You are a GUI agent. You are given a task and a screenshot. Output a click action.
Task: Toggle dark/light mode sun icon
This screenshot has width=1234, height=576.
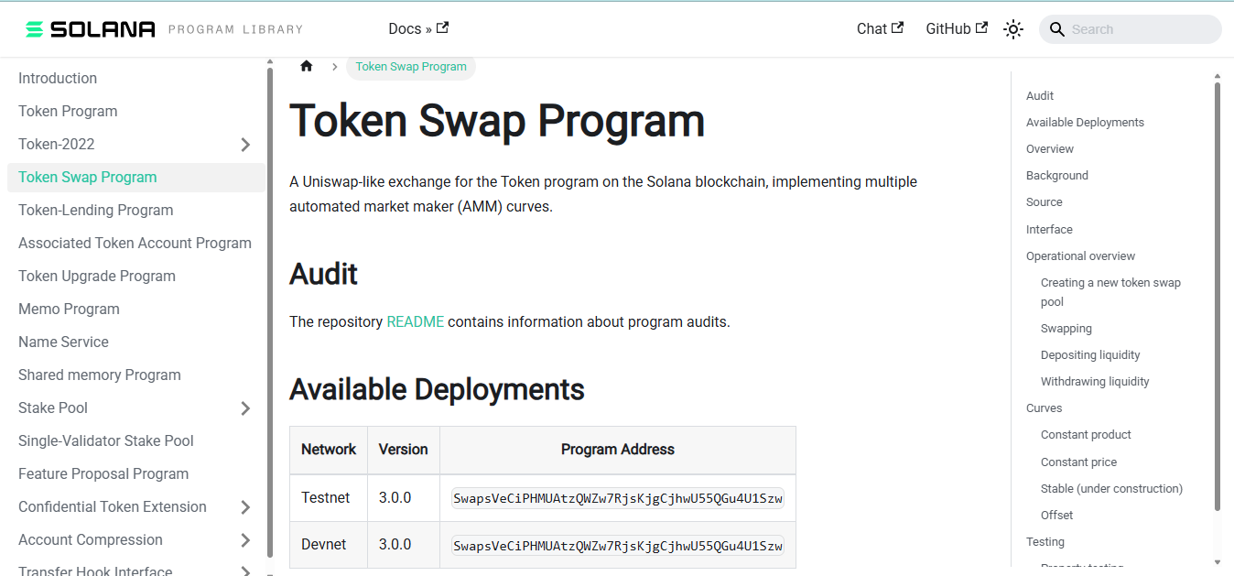[1012, 29]
